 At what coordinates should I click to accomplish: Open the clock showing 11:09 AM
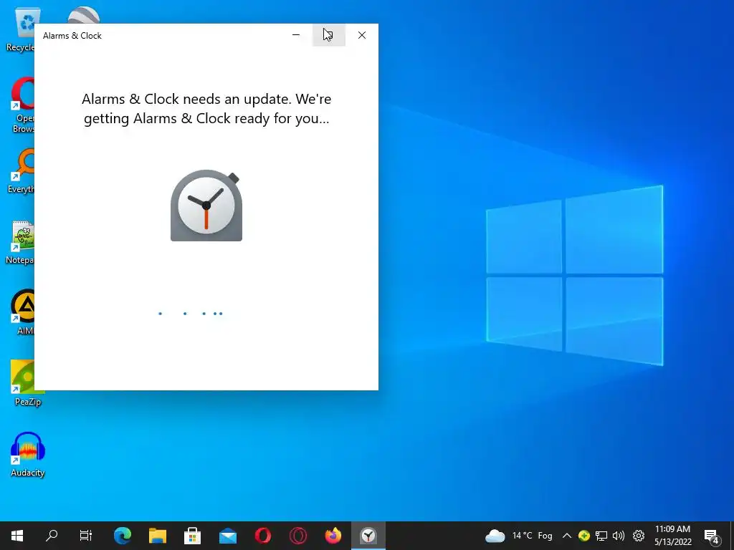click(672, 536)
